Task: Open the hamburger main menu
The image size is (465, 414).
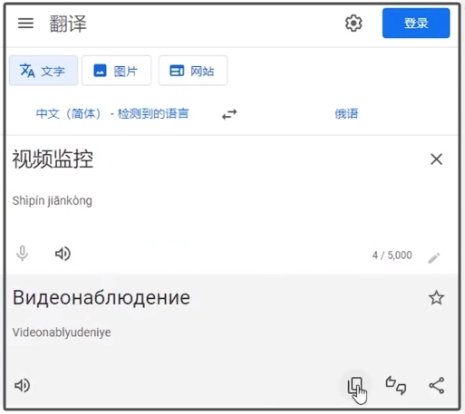Action: coord(25,24)
